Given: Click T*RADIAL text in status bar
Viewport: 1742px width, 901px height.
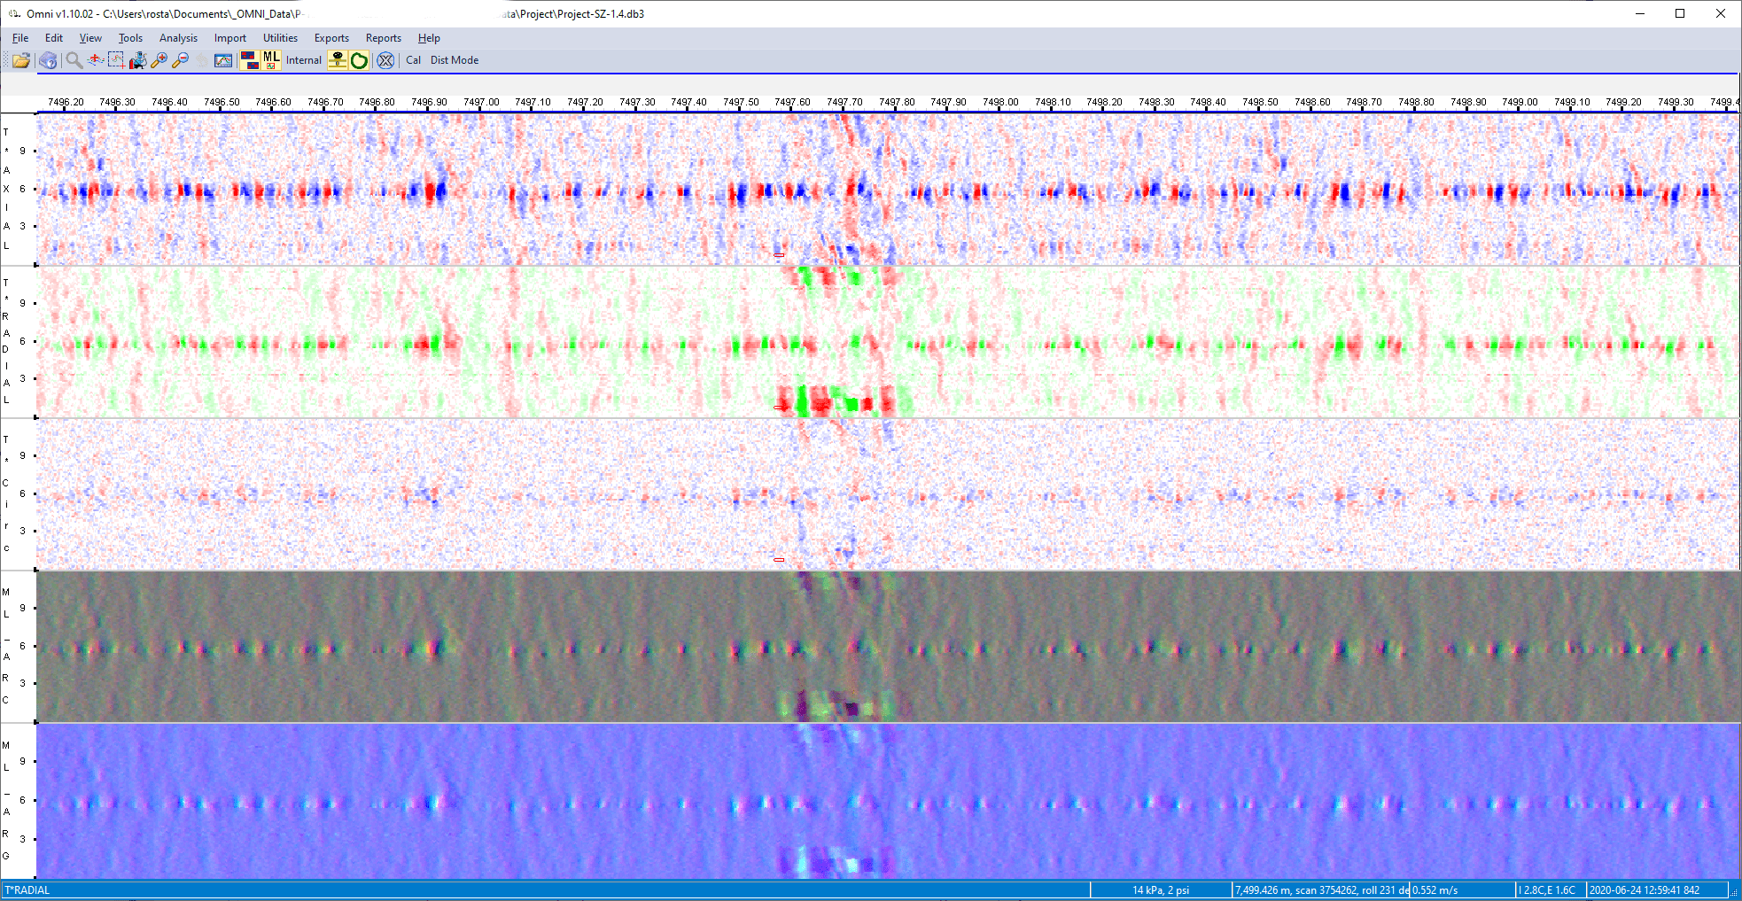Looking at the screenshot, I should click(x=27, y=890).
